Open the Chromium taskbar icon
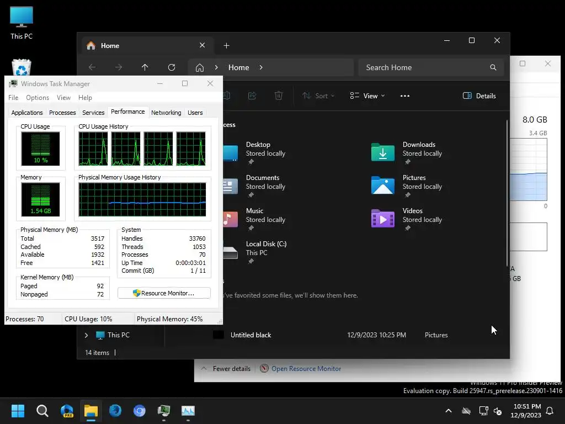This screenshot has width=565, height=424. pyautogui.click(x=140, y=411)
